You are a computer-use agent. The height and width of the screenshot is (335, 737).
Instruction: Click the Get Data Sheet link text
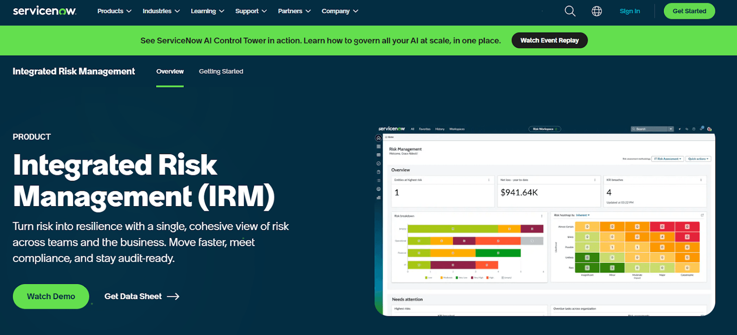pyautogui.click(x=133, y=296)
